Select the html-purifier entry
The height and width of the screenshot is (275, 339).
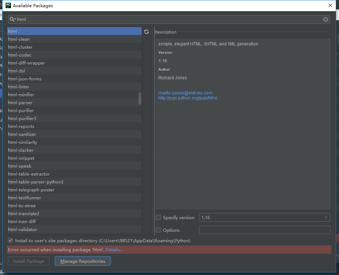74,110
